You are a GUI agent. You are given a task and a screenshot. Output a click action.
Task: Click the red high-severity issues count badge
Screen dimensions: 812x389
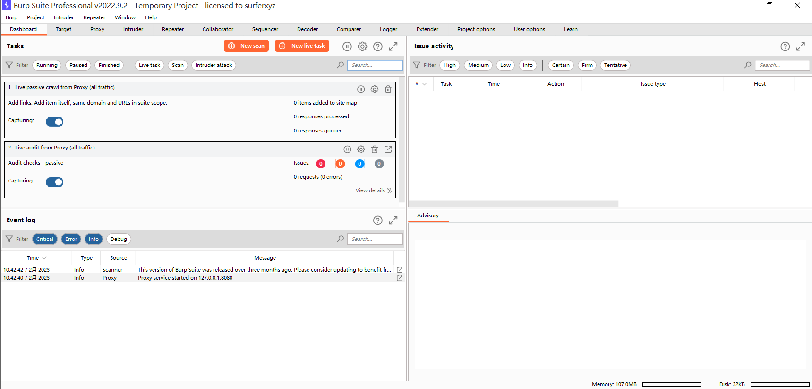pos(321,164)
